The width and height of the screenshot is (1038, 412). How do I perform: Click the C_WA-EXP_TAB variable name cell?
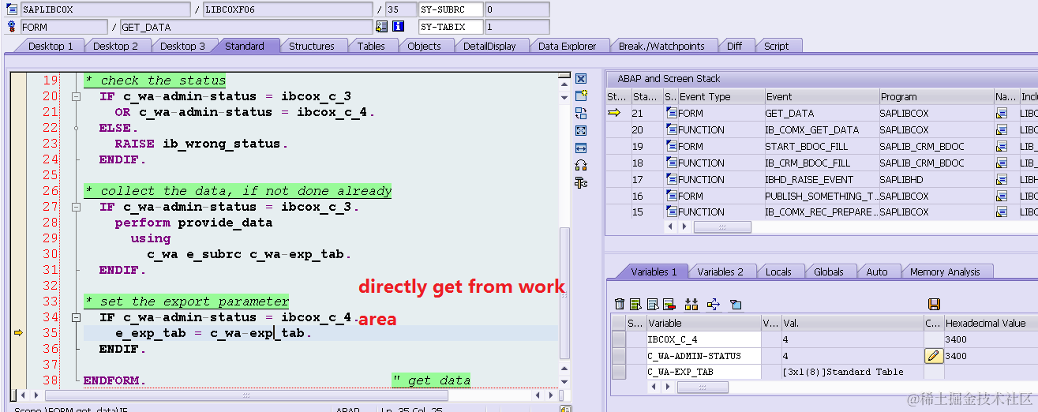tap(703, 372)
